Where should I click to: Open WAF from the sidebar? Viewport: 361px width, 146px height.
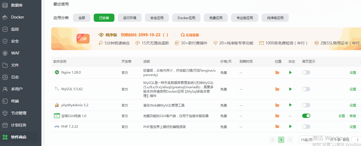[15, 53]
